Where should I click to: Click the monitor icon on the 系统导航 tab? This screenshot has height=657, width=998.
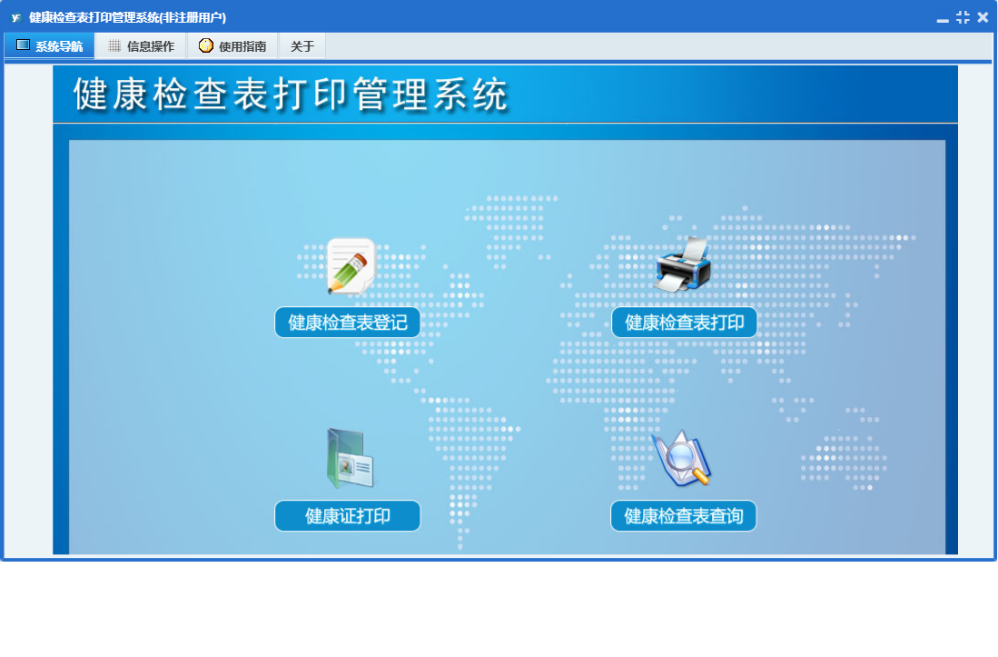(24, 45)
